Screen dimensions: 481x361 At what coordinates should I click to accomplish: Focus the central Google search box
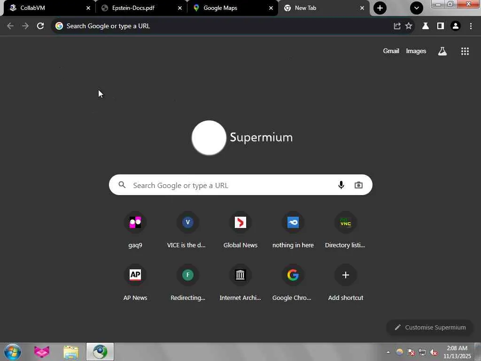(x=240, y=185)
